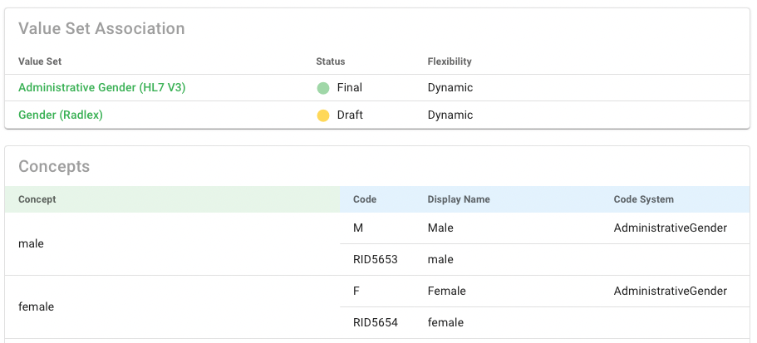Click the Concept column header
The image size is (757, 343).
[x=37, y=199]
